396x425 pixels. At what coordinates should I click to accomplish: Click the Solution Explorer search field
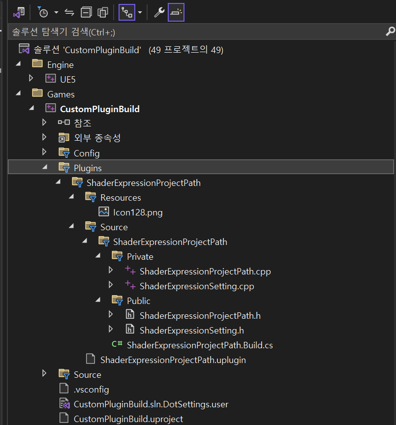point(196,32)
